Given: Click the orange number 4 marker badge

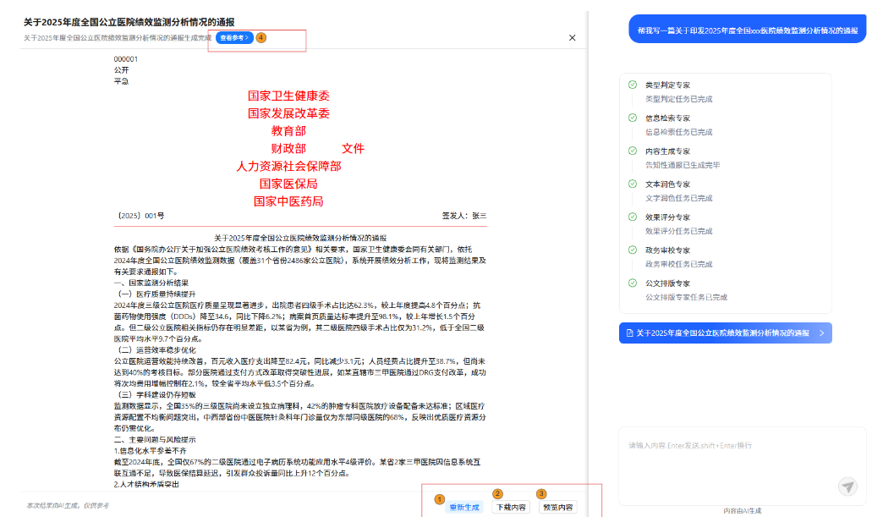Looking at the screenshot, I should click(261, 38).
